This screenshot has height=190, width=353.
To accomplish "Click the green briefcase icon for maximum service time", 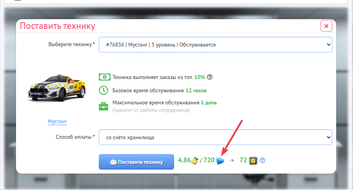I will 103,106.
